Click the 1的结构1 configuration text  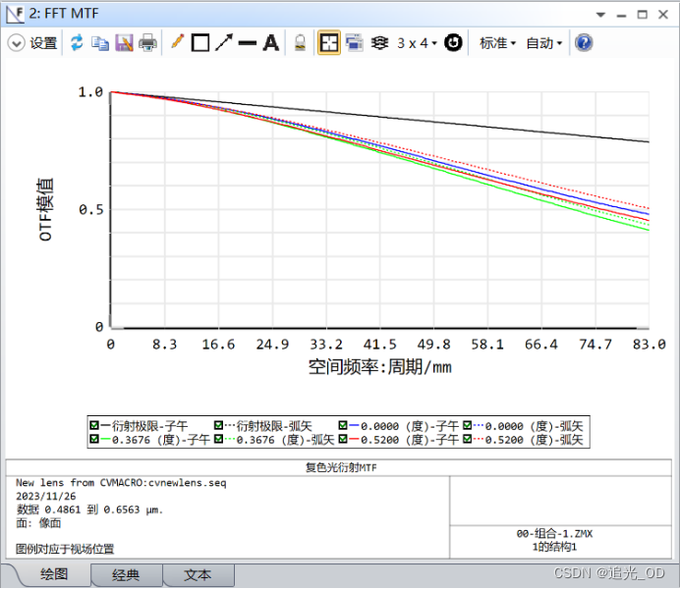(554, 547)
